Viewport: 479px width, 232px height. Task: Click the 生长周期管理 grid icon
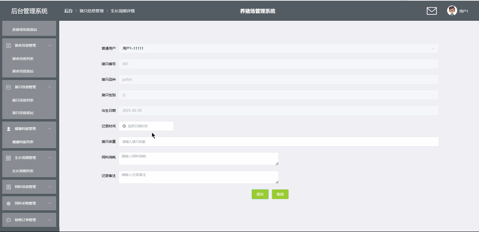[x=8, y=158]
